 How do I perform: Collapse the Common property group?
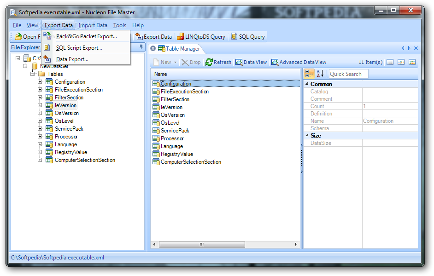point(307,83)
